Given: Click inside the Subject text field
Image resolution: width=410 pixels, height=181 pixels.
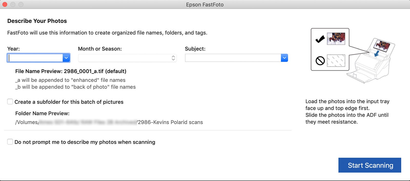Looking at the screenshot, I should coord(233,58).
